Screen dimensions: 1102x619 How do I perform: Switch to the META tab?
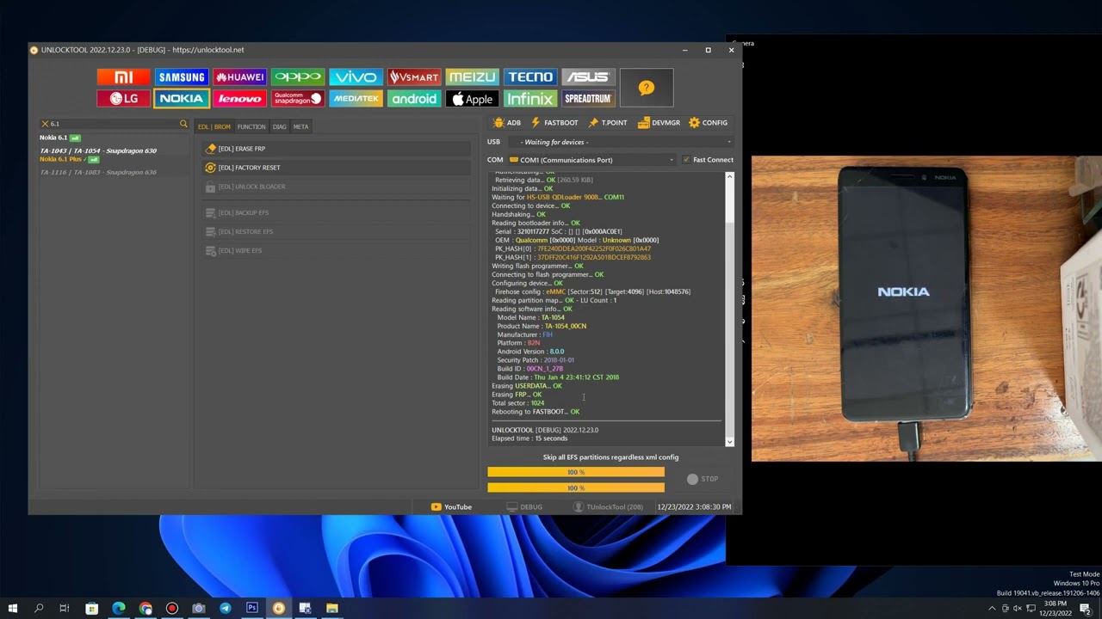point(300,126)
